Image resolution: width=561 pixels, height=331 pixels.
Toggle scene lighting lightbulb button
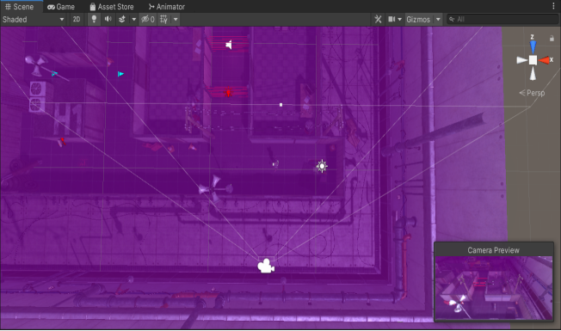pyautogui.click(x=94, y=19)
